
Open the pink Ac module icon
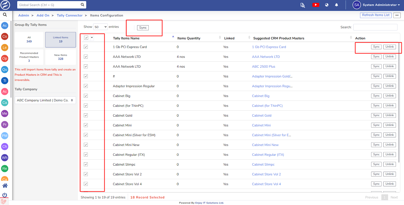click(5, 91)
